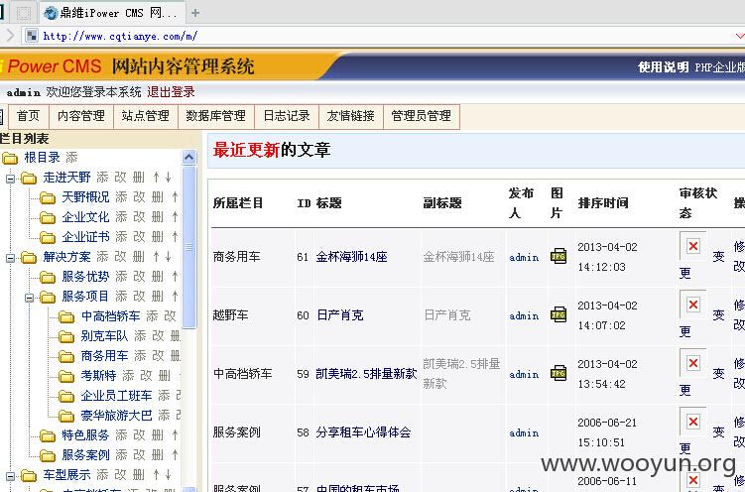The image size is (745, 492).
Task: Select the 走进天野 category
Action: point(66,178)
